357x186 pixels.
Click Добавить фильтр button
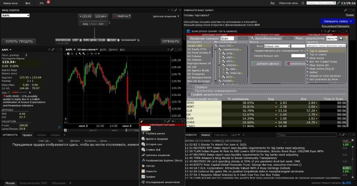[x=266, y=64]
